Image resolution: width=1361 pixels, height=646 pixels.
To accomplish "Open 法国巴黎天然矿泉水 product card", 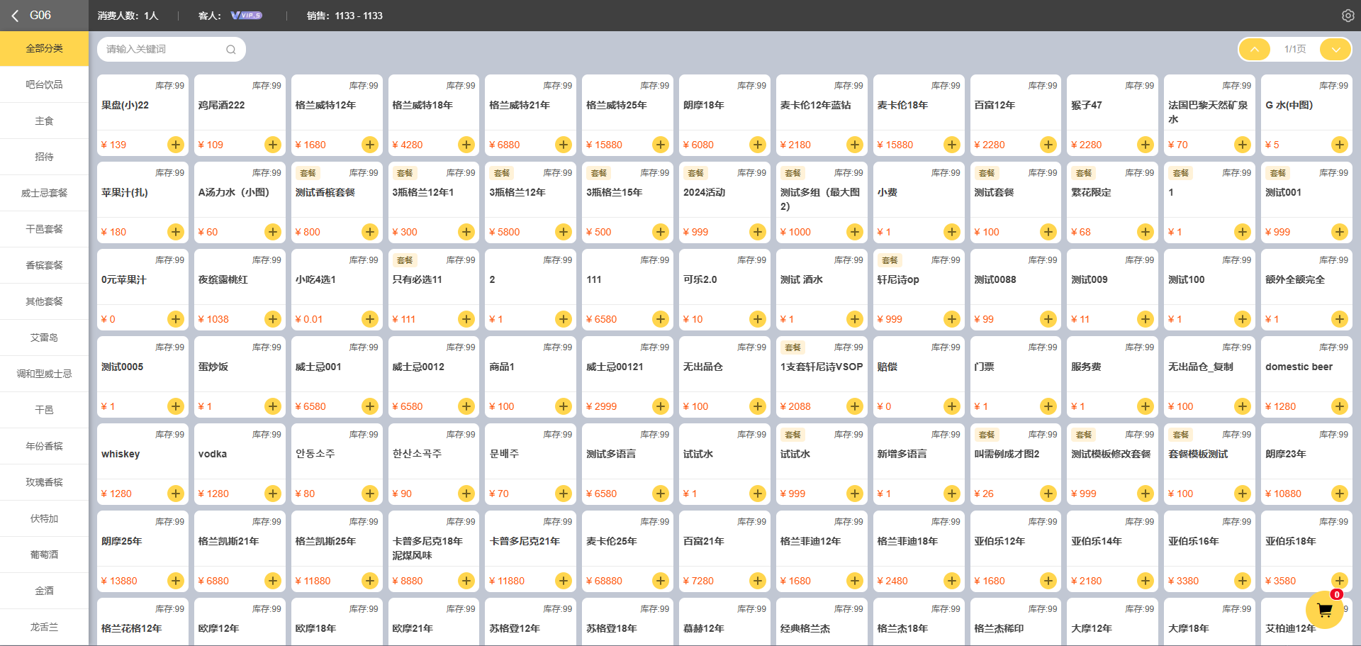I will (1209, 115).
